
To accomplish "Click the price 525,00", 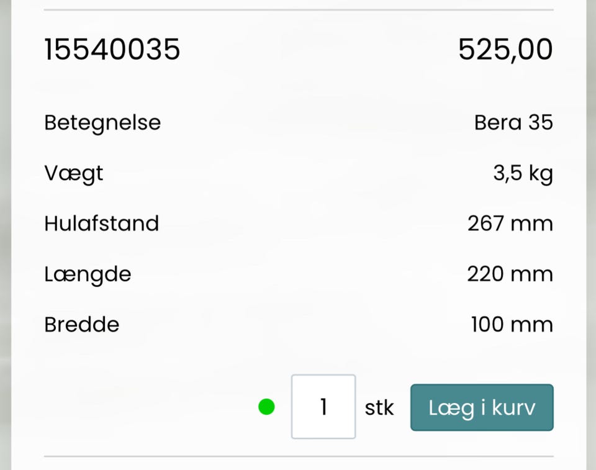I will point(505,50).
